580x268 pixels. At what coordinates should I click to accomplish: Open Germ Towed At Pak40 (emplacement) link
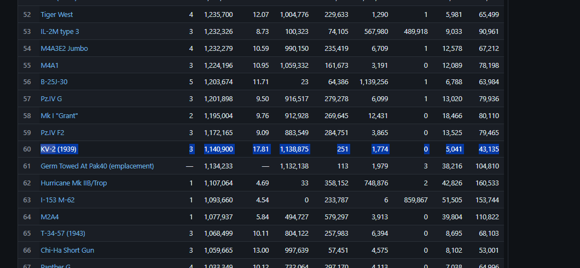[97, 166]
